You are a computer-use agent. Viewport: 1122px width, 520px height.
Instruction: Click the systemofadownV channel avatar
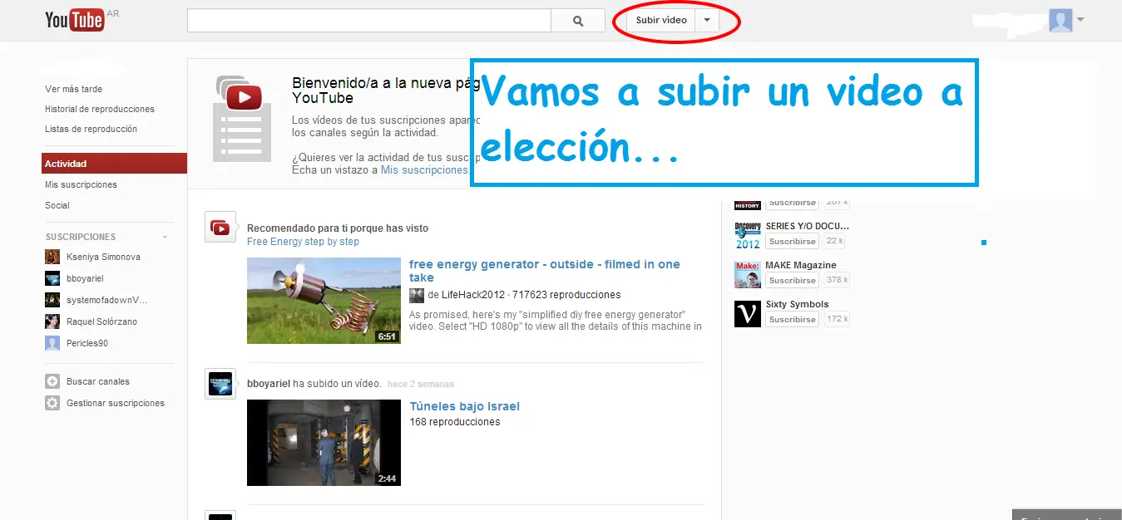click(52, 300)
